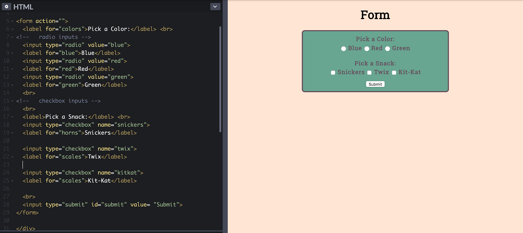Viewport: 523px width, 233px height.
Task: Click the 'Green' label in preview
Action: 401,48
